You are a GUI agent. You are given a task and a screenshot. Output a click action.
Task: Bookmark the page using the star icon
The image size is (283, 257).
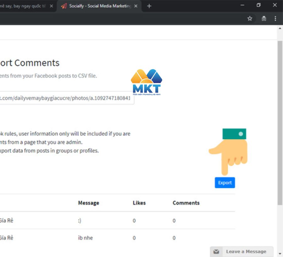250,19
